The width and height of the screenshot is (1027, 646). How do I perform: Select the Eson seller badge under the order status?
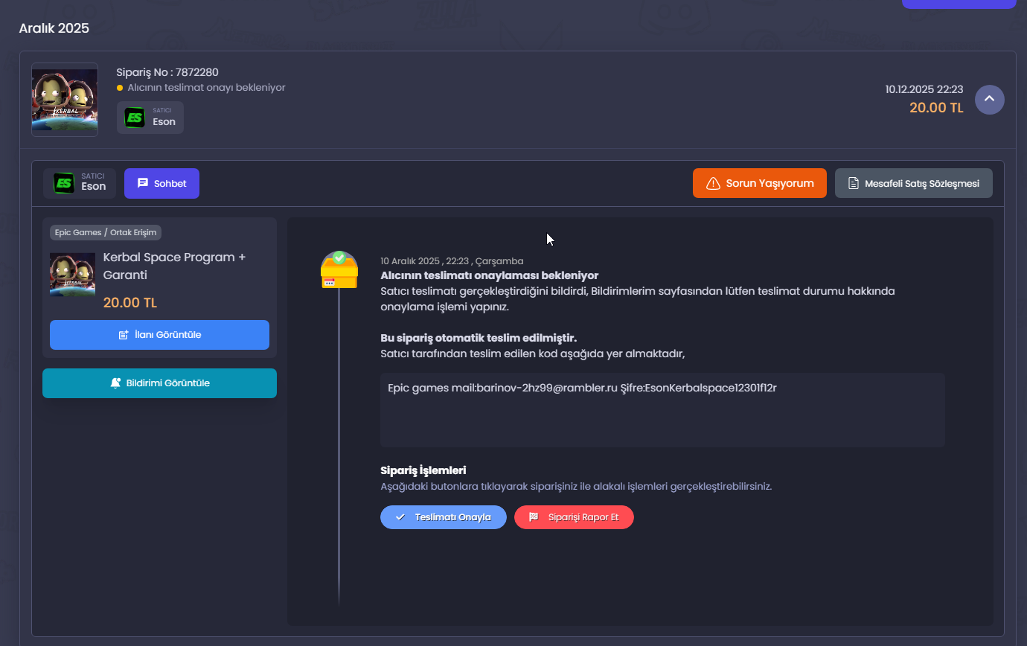click(150, 118)
